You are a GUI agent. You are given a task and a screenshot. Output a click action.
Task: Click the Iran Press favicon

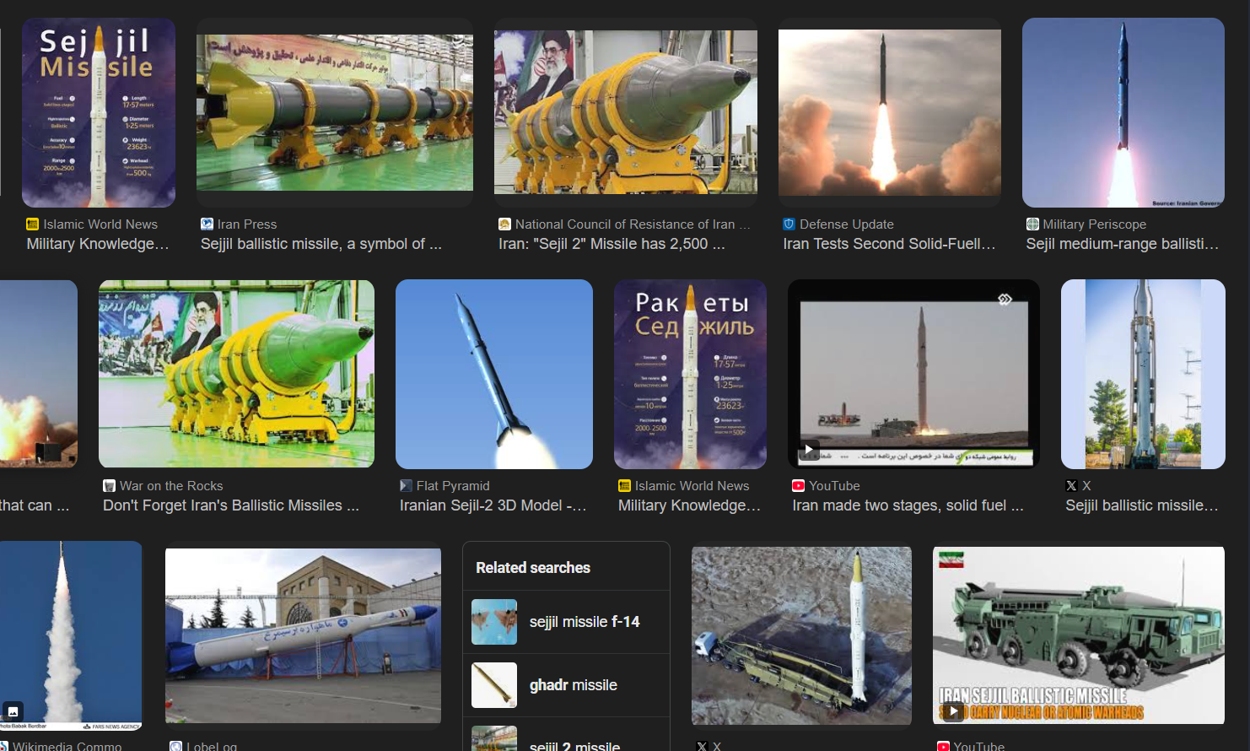(x=207, y=224)
